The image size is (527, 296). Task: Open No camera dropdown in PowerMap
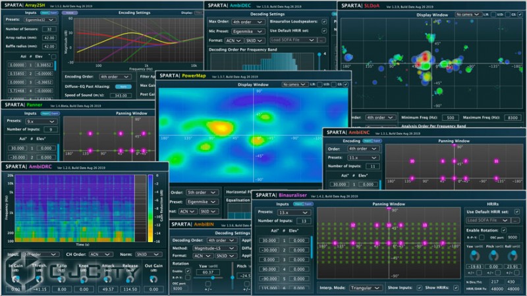click(294, 84)
